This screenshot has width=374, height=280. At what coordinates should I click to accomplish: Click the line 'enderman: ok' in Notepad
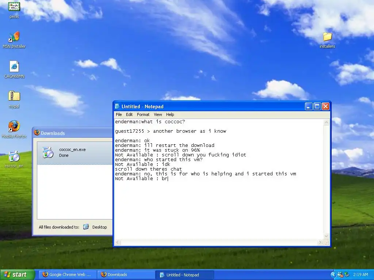point(132,140)
